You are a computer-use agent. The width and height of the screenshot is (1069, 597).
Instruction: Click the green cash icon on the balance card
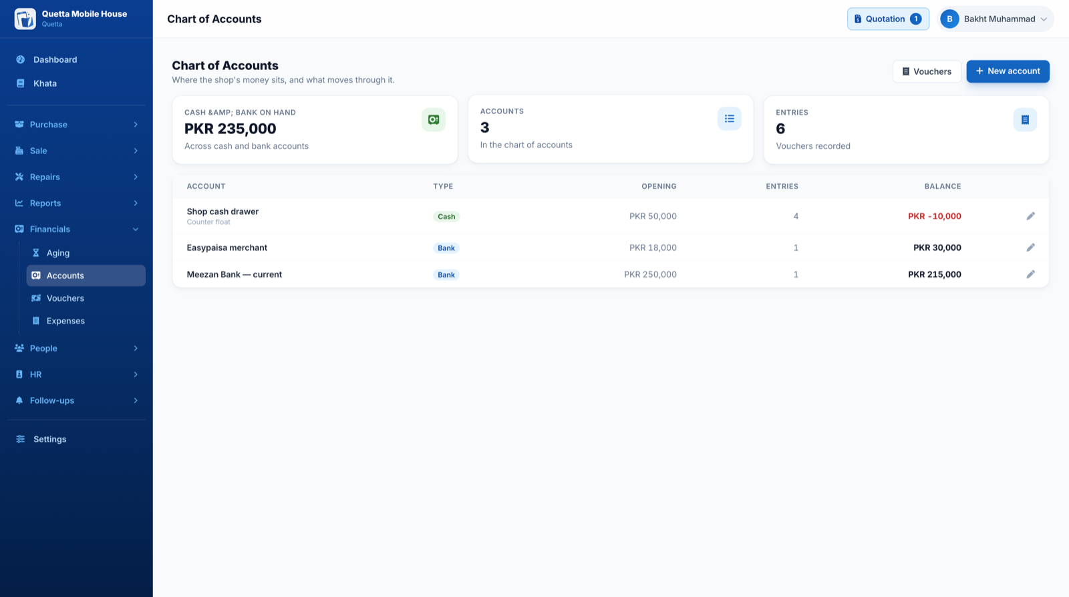pyautogui.click(x=434, y=120)
